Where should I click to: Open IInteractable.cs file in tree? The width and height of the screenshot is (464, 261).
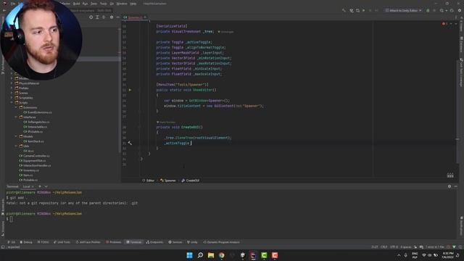click(x=36, y=127)
